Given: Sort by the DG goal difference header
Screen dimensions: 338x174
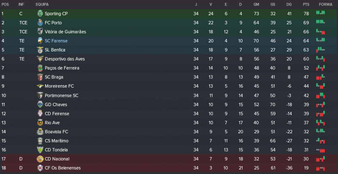Looking at the screenshot, I should [289, 4].
